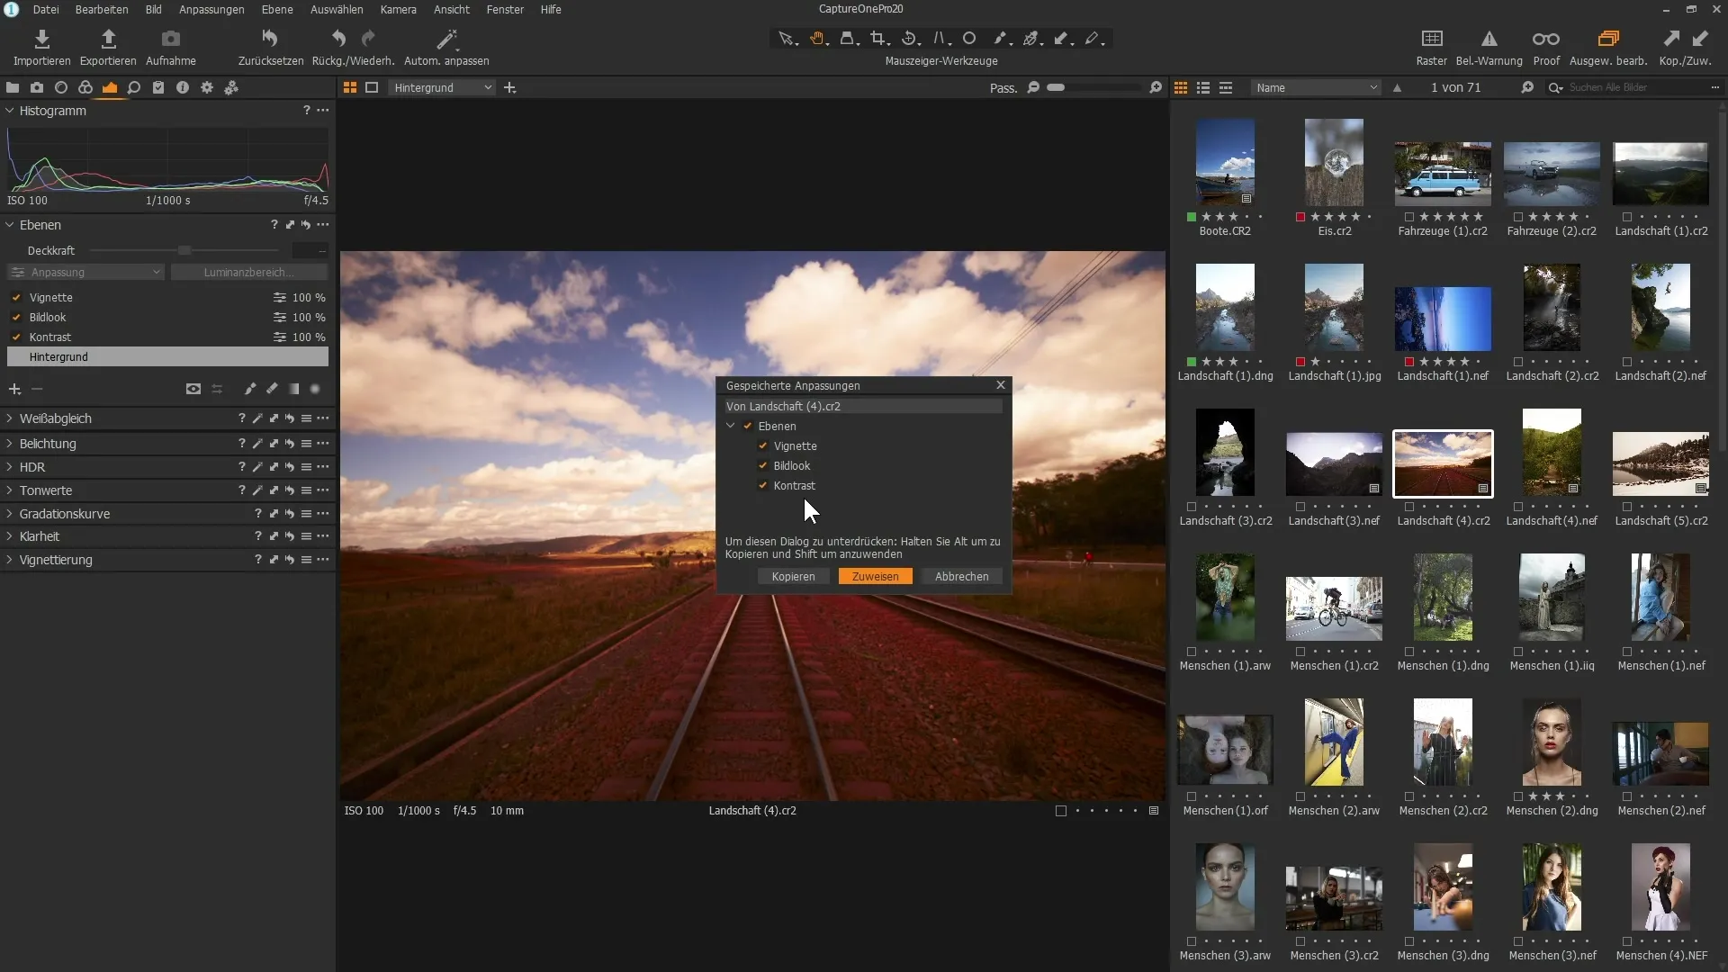The image size is (1728, 972).
Task: Open the Hintergrund layer dropdown
Action: click(443, 87)
